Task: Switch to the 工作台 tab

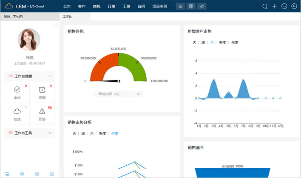Action: pos(67,17)
